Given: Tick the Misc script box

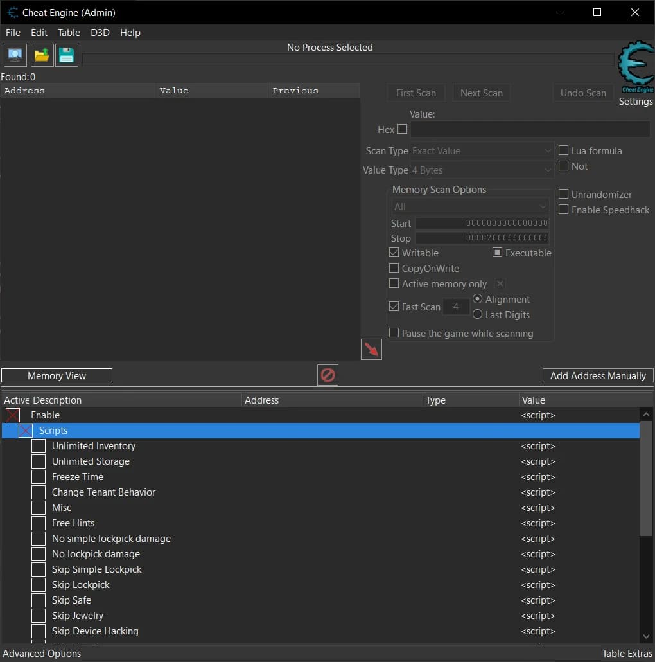Looking at the screenshot, I should [x=39, y=508].
